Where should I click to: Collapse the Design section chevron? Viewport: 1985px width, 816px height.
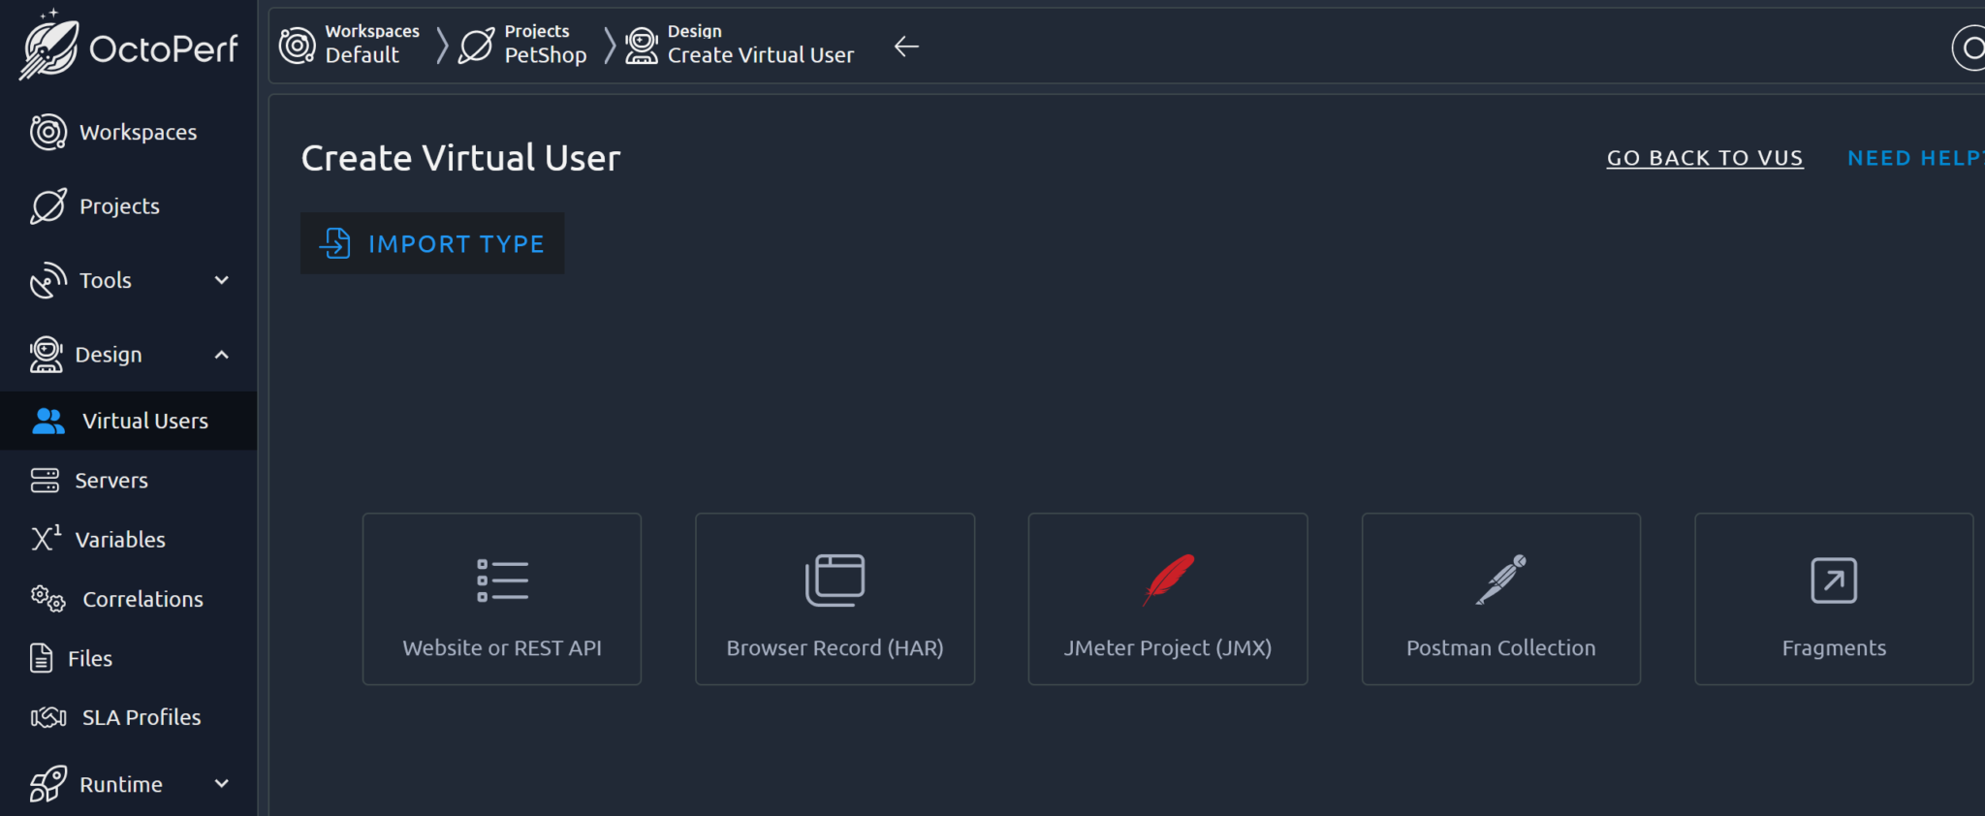pos(221,355)
